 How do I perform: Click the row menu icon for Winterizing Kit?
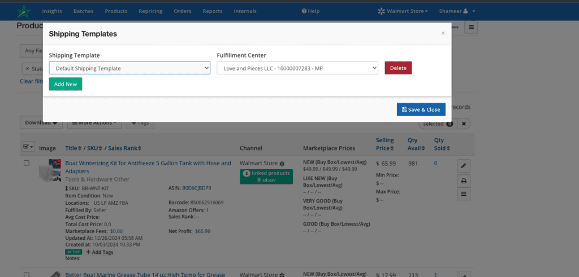click(x=464, y=194)
